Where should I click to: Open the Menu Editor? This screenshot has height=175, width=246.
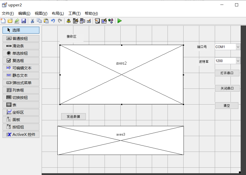pyautogui.click(x=75, y=21)
